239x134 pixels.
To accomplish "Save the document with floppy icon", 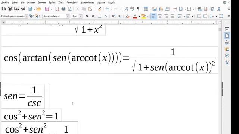I will (x=47, y=9).
